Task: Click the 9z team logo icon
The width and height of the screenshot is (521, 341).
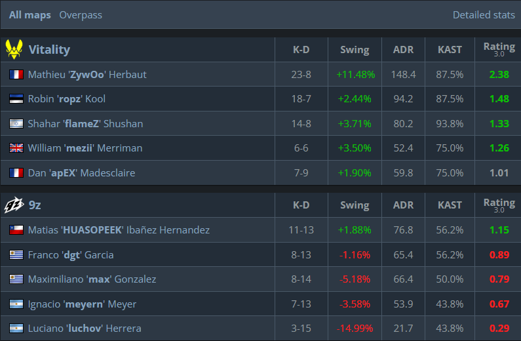Action: (x=14, y=205)
